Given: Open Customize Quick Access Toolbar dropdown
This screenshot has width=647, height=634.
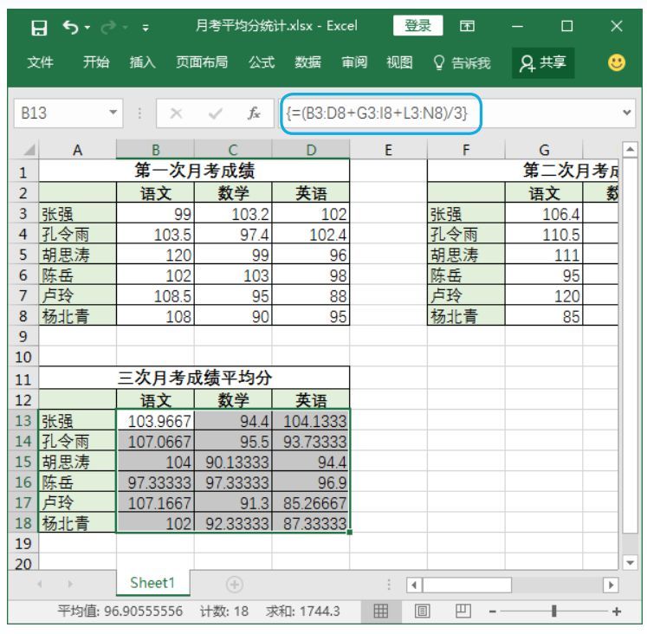Looking at the screenshot, I should pos(146,28).
